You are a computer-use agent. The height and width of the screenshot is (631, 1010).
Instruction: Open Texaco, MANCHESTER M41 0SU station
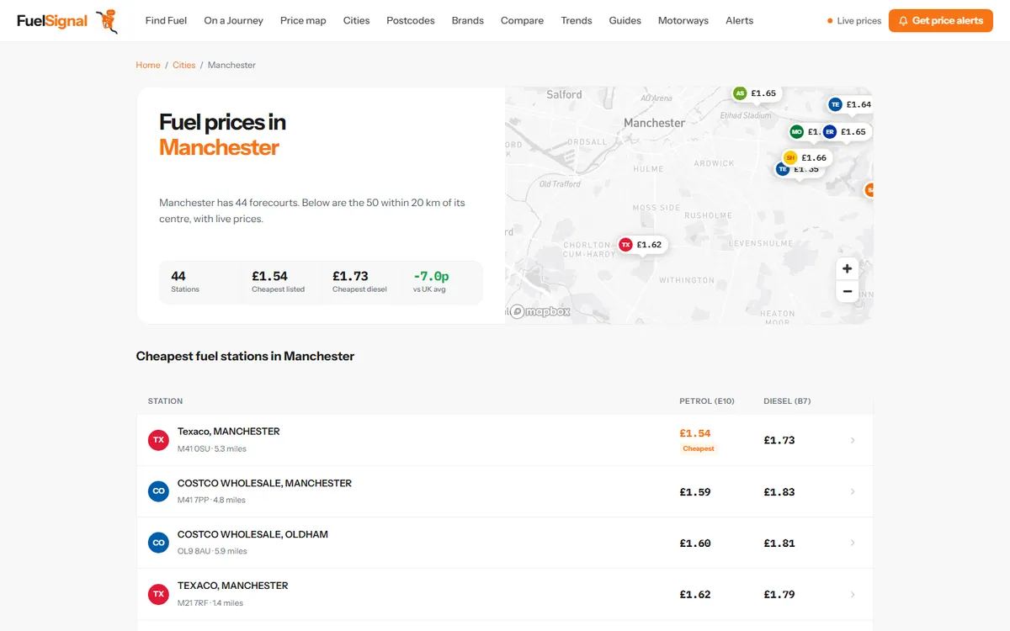505,440
